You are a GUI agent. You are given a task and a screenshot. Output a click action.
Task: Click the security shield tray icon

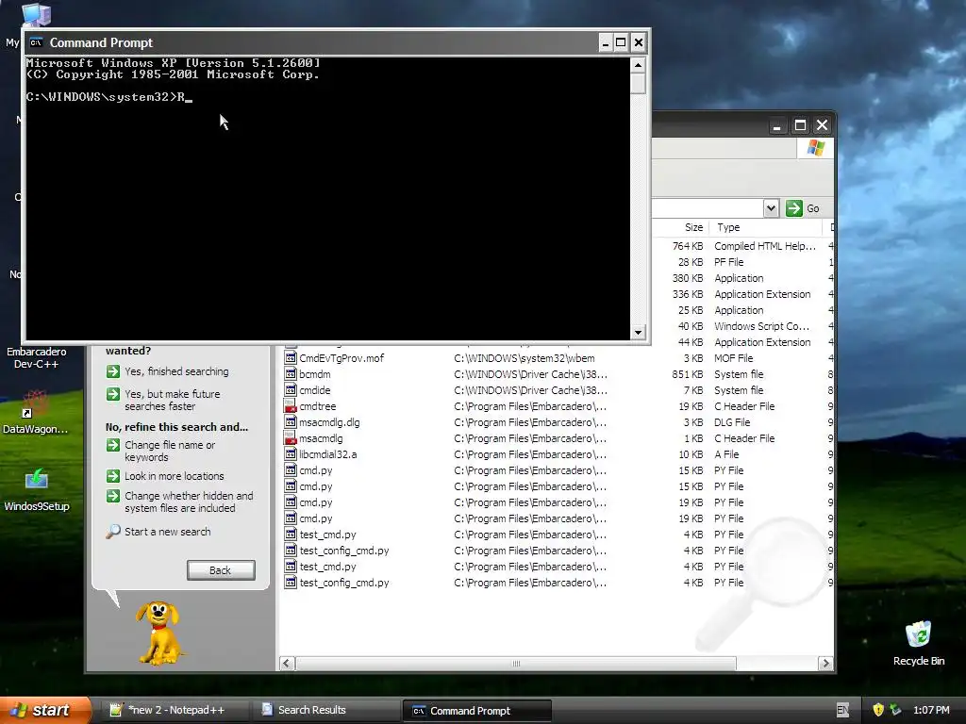pyautogui.click(x=878, y=710)
